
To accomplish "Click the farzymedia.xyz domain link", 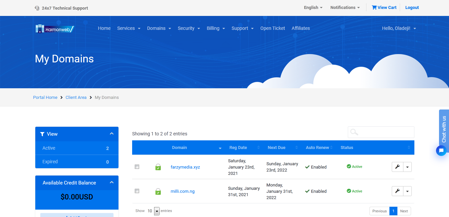I will [185, 167].
